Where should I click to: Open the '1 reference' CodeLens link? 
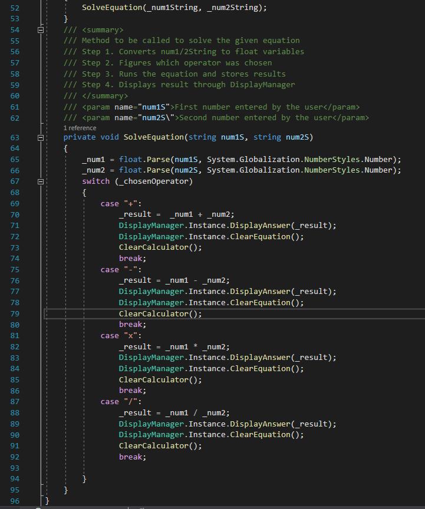[80, 128]
